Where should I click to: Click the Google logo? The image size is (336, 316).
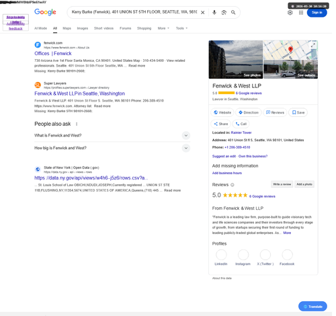pos(45,12)
